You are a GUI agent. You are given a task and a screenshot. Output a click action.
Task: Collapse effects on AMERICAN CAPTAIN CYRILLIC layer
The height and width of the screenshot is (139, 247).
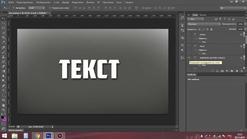point(244,58)
